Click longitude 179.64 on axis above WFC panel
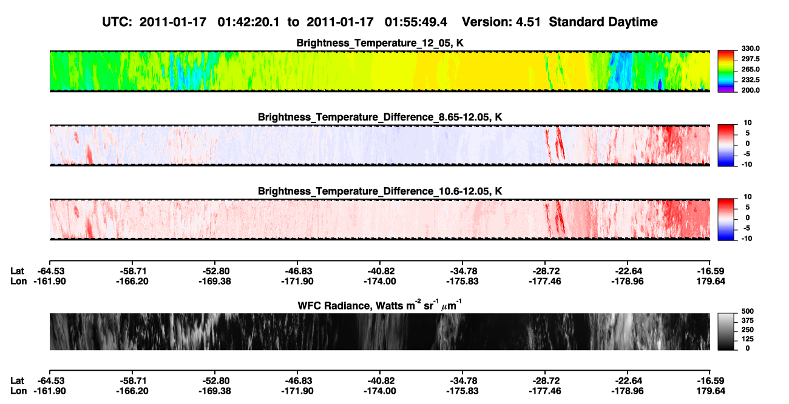Image resolution: width=789 pixels, height=404 pixels. click(x=710, y=281)
